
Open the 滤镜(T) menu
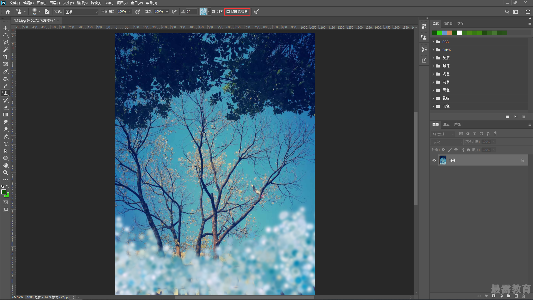96,3
